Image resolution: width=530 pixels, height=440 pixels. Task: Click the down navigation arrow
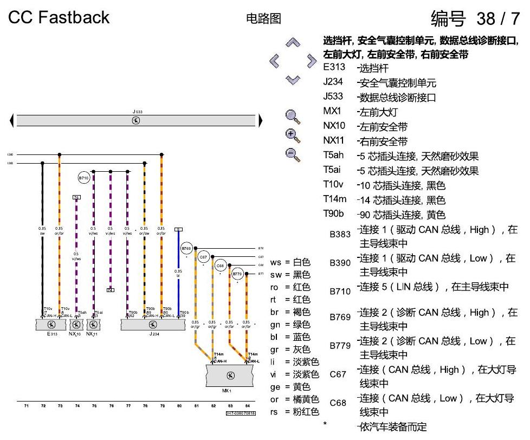pyautogui.click(x=293, y=80)
